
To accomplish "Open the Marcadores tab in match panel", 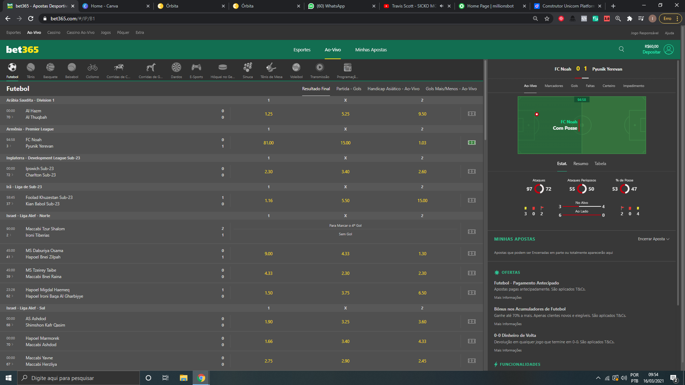I will click(x=554, y=86).
